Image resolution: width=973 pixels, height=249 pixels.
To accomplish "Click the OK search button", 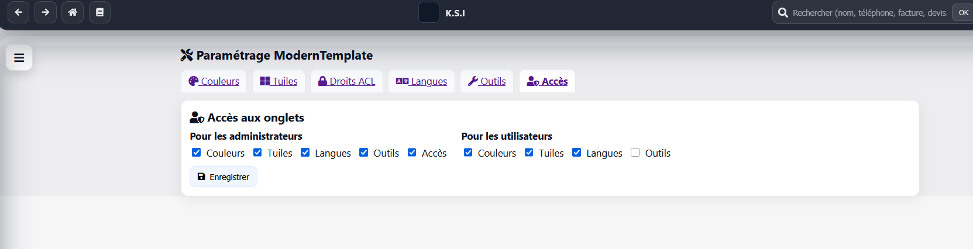I will [x=963, y=13].
